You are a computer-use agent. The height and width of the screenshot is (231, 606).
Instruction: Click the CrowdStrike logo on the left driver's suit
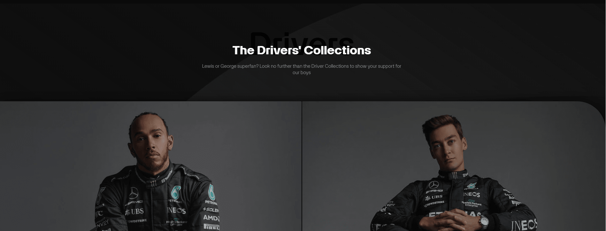[137, 221]
